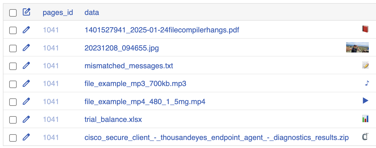Open the file_example_mp4_480_1_5mg.mp4 link
This screenshot has height=148, width=376.
coord(145,102)
